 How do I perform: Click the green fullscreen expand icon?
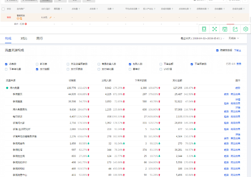pyautogui.click(x=214, y=29)
